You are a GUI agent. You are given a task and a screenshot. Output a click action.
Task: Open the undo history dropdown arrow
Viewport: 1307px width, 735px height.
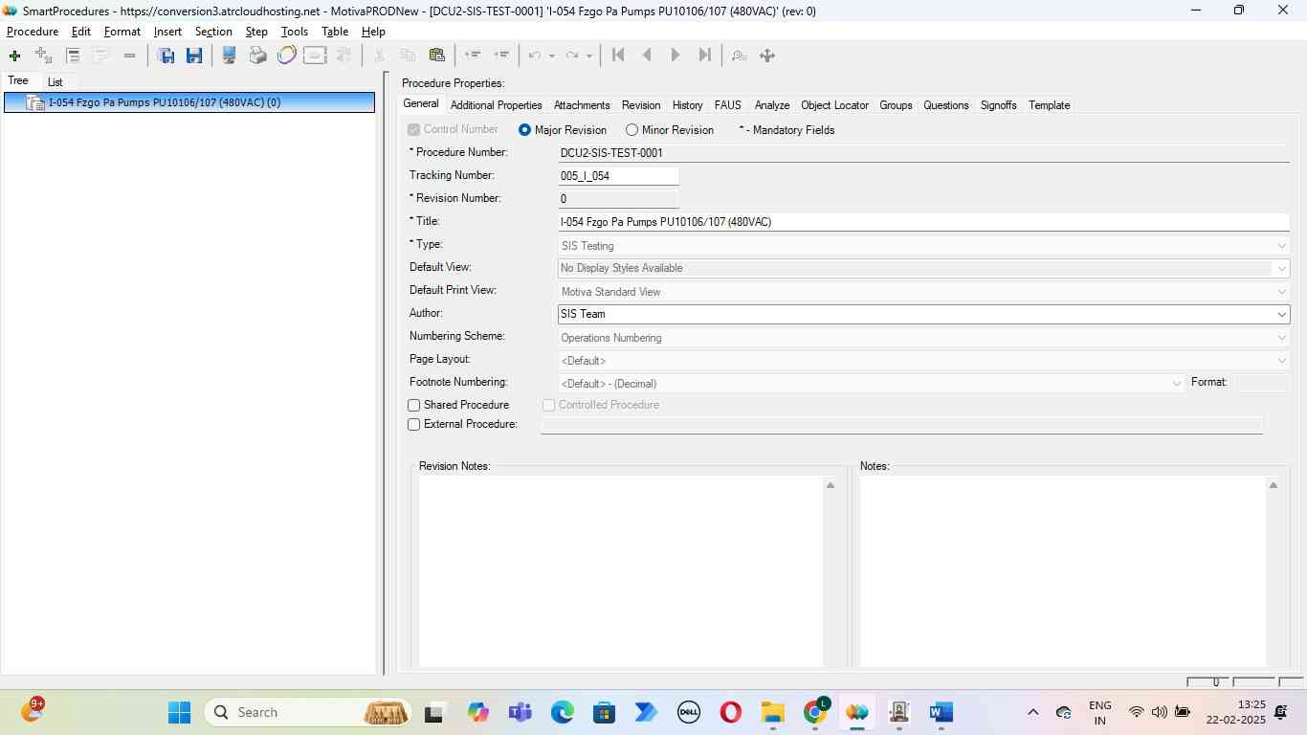pos(552,56)
